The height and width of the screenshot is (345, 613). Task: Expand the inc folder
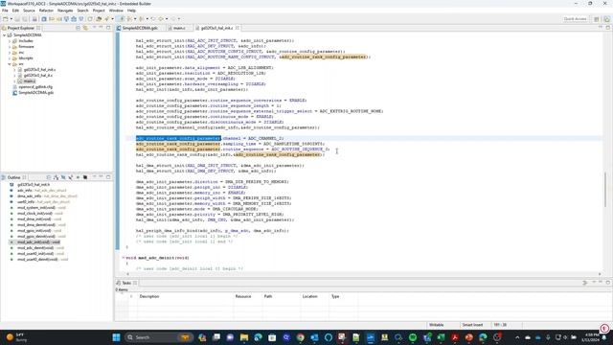tap(10, 53)
